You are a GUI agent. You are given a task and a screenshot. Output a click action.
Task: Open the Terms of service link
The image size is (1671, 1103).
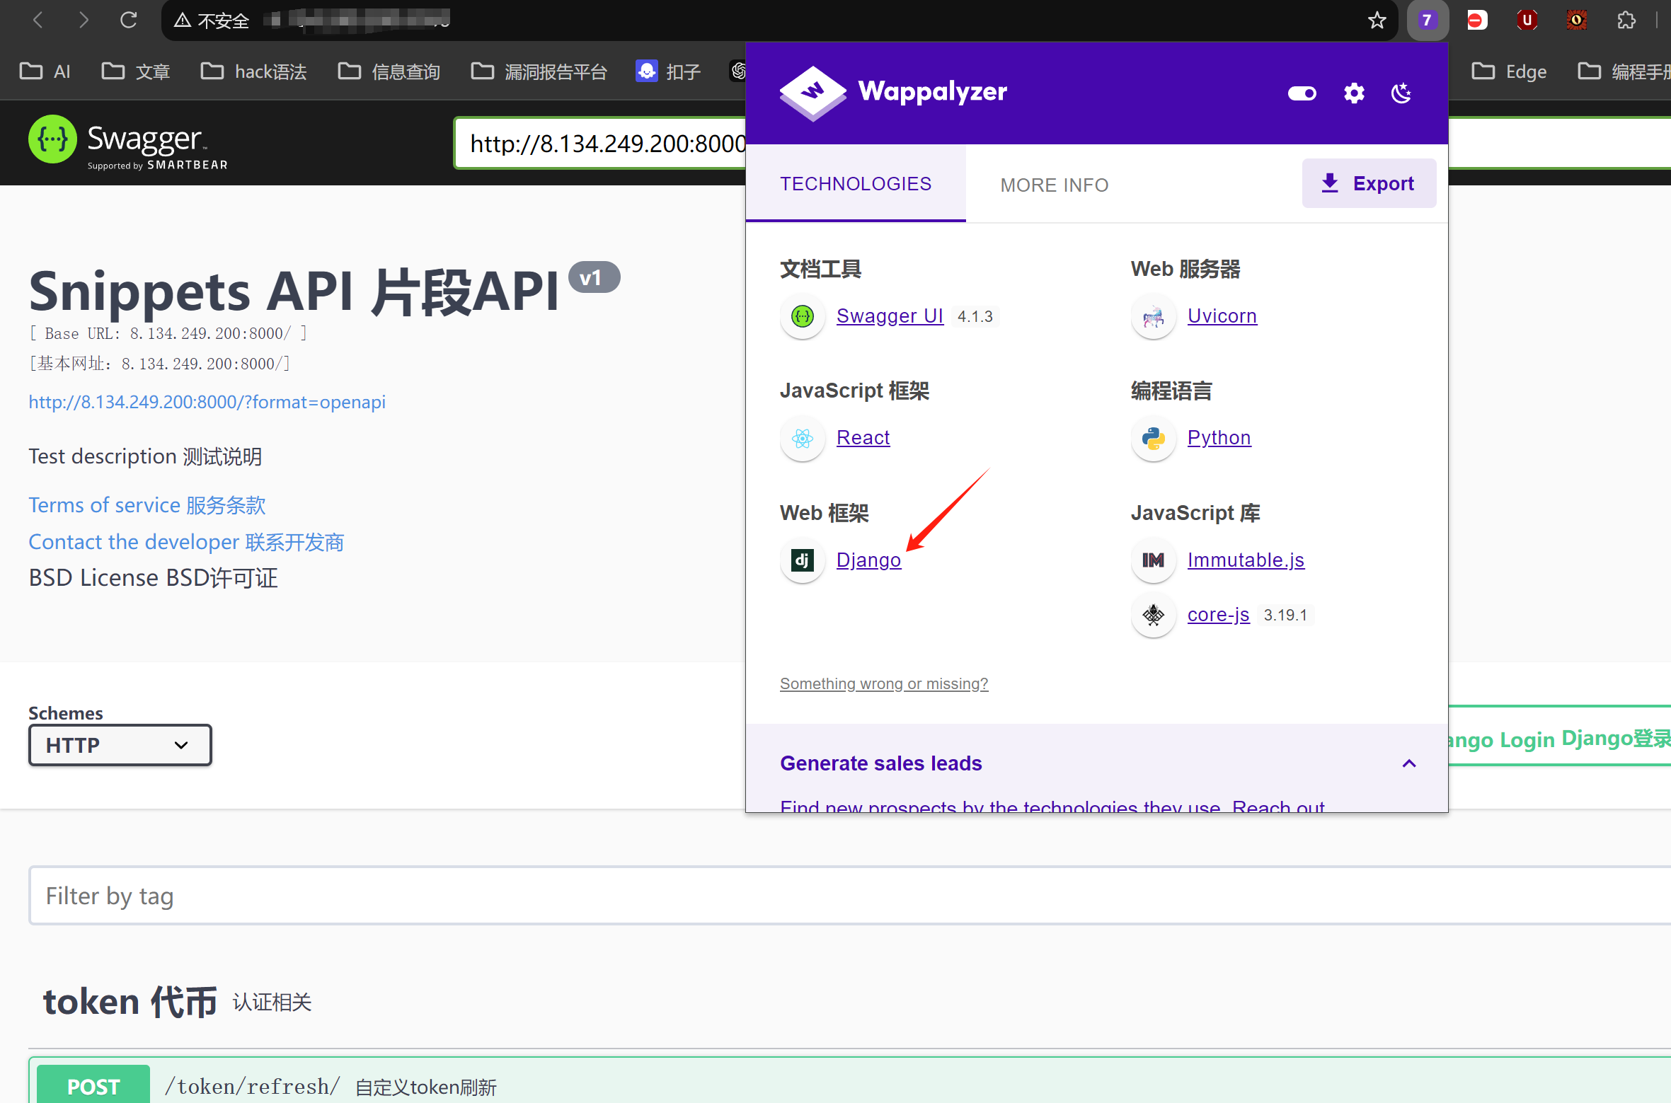coord(147,505)
